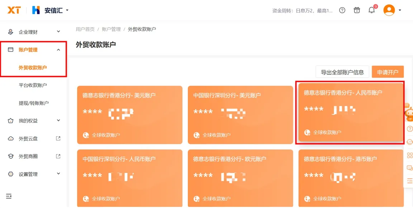Open the notification bell with 9 badge

(x=371, y=10)
